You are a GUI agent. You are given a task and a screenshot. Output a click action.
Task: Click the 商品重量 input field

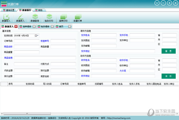(27, 52)
